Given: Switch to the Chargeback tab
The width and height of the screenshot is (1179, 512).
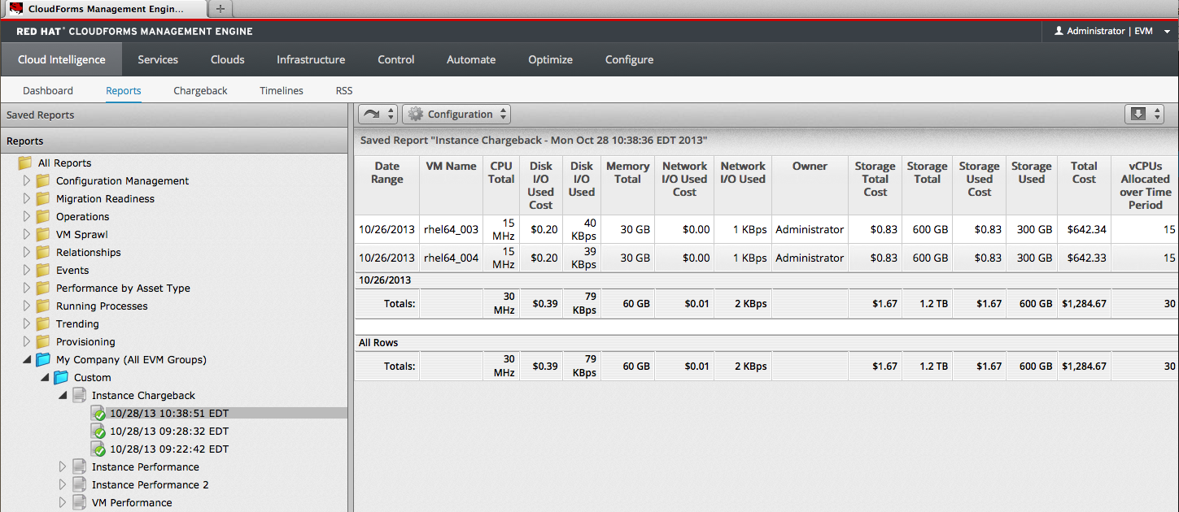Looking at the screenshot, I should tap(200, 91).
